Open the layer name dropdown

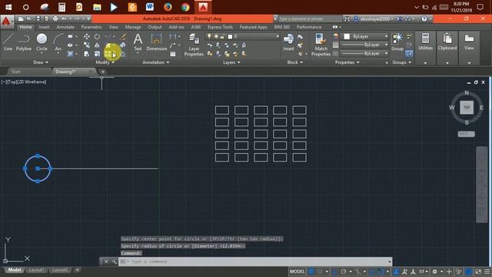pos(243,36)
